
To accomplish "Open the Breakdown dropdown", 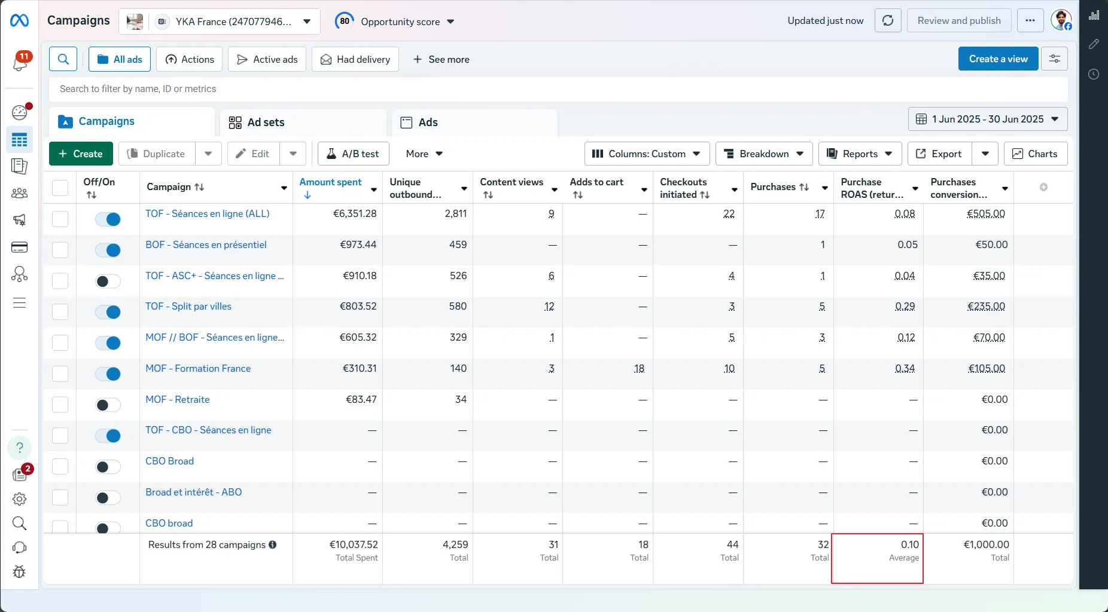I will tap(764, 154).
